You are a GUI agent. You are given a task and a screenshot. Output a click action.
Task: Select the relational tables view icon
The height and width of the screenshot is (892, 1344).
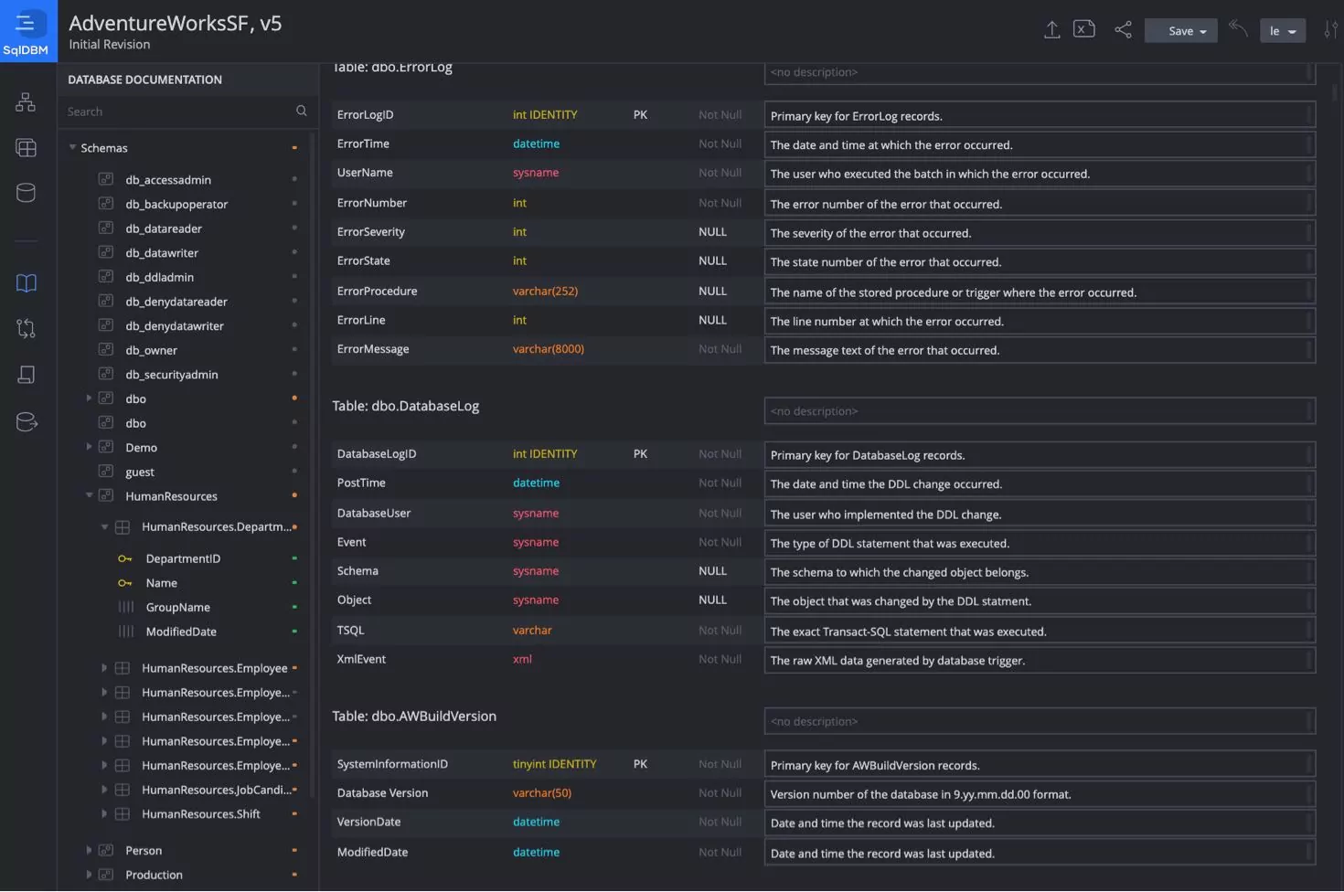tap(25, 147)
